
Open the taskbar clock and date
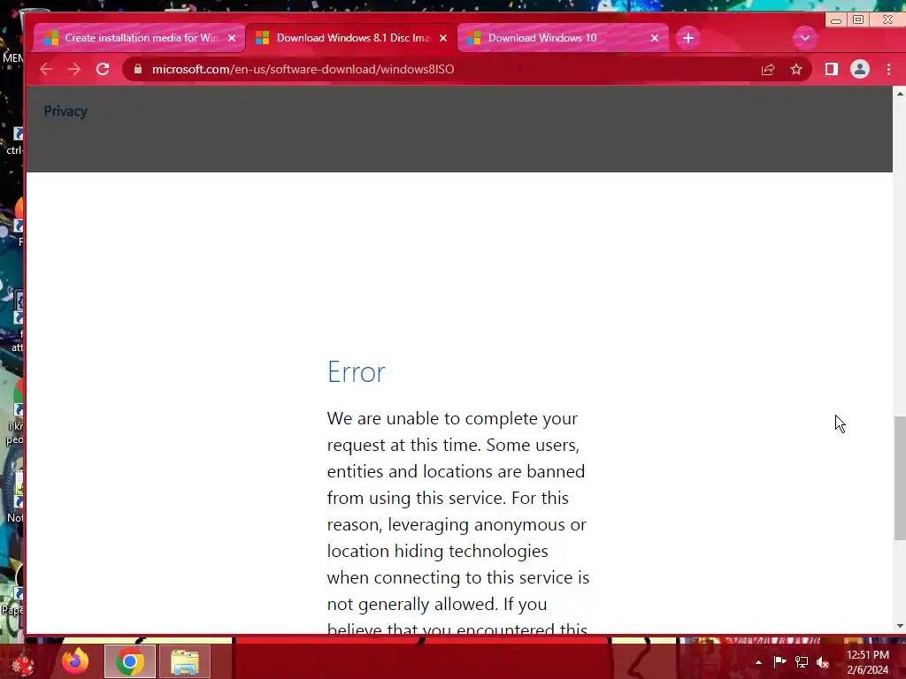[x=867, y=662]
